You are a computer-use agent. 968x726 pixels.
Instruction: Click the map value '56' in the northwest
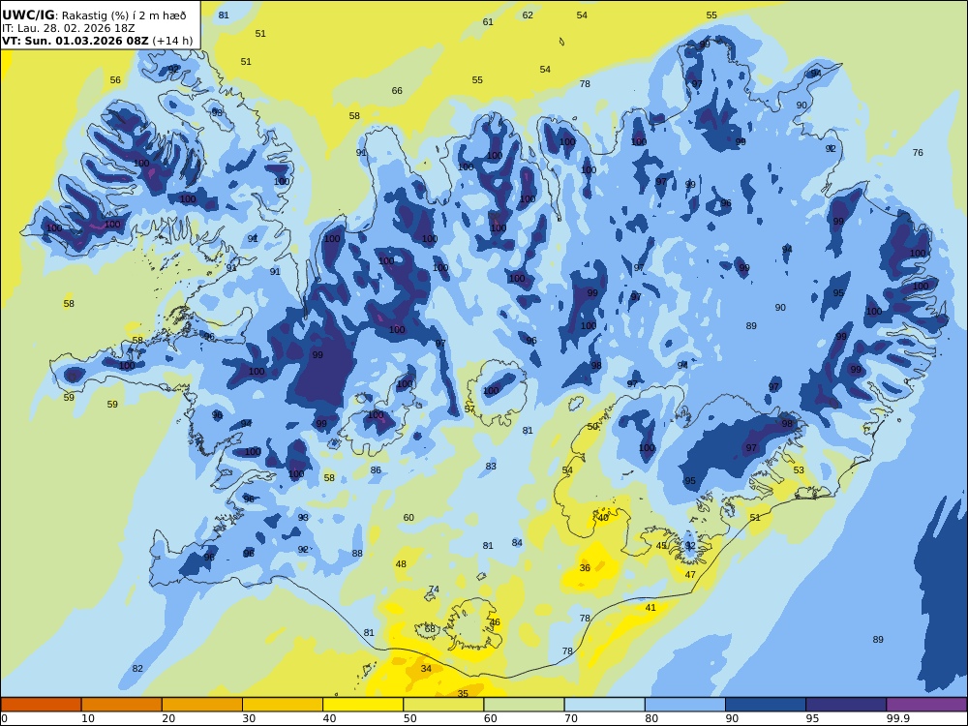pos(115,80)
